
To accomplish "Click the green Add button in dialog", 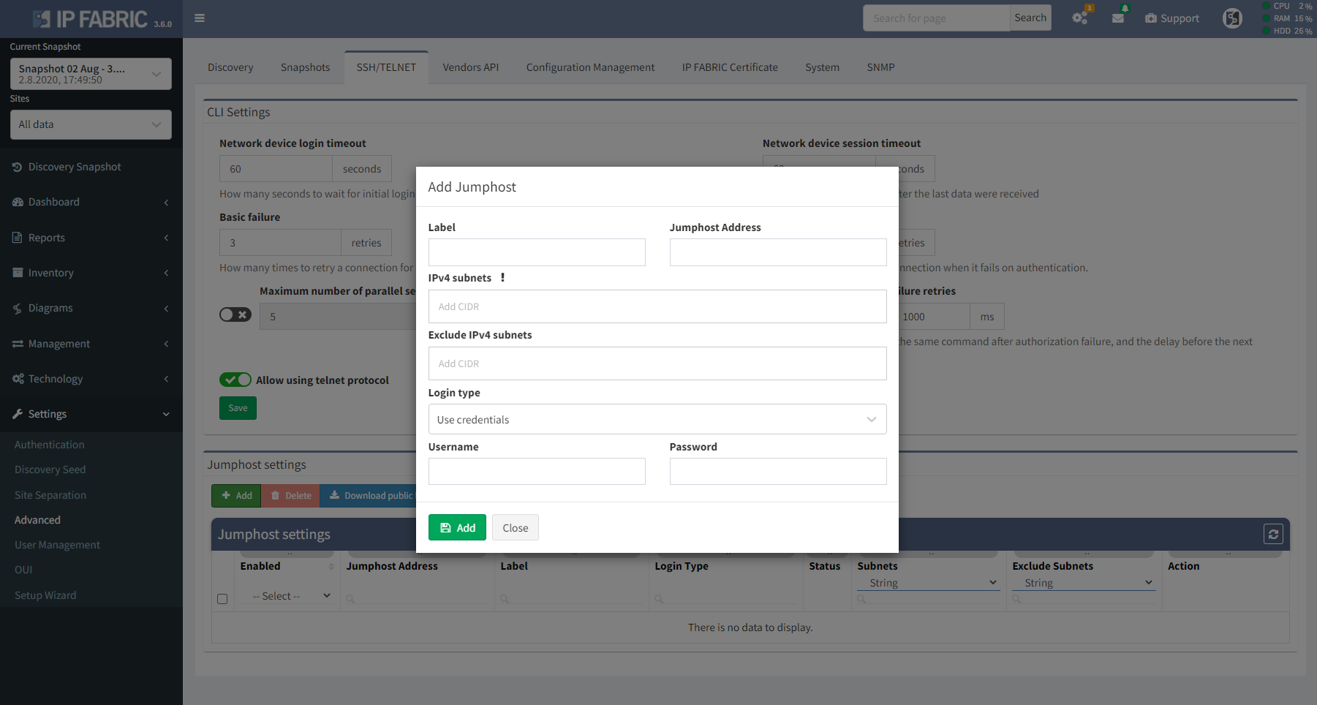I will (x=457, y=527).
